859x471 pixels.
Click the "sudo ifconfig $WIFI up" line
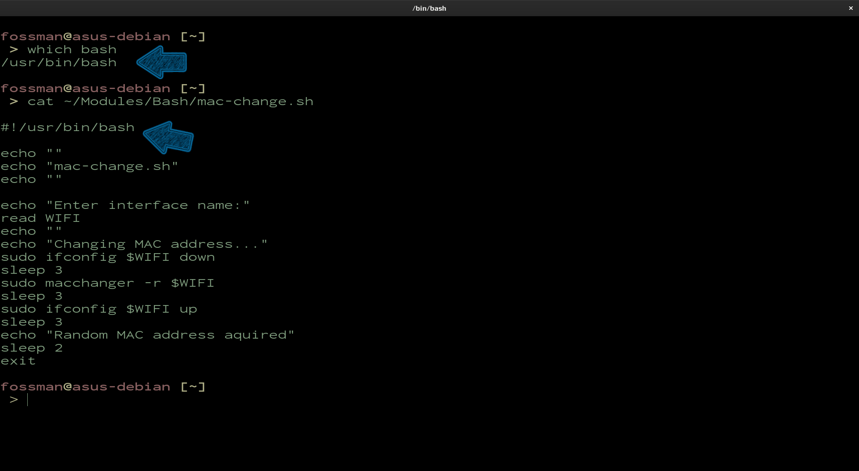[98, 309]
